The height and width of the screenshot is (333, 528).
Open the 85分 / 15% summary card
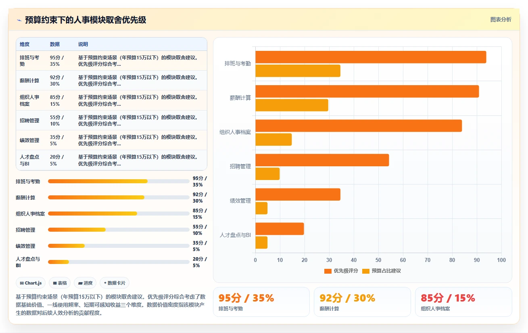point(463,302)
